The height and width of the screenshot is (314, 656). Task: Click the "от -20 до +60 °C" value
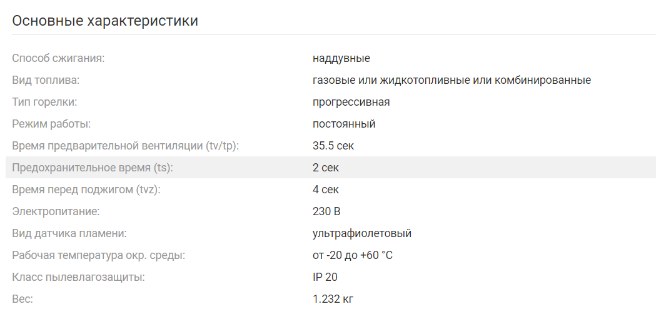353,255
